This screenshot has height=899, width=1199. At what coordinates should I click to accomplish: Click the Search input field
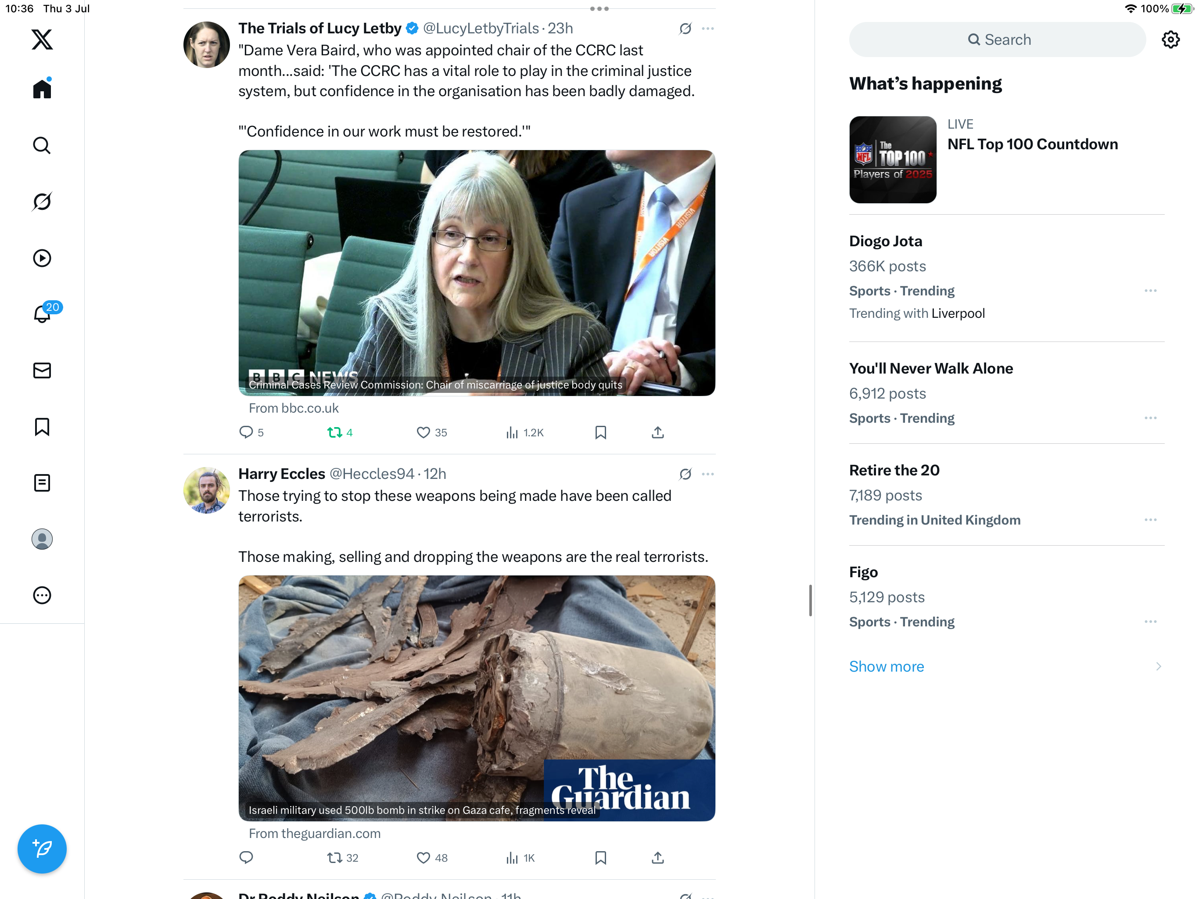pos(997,40)
